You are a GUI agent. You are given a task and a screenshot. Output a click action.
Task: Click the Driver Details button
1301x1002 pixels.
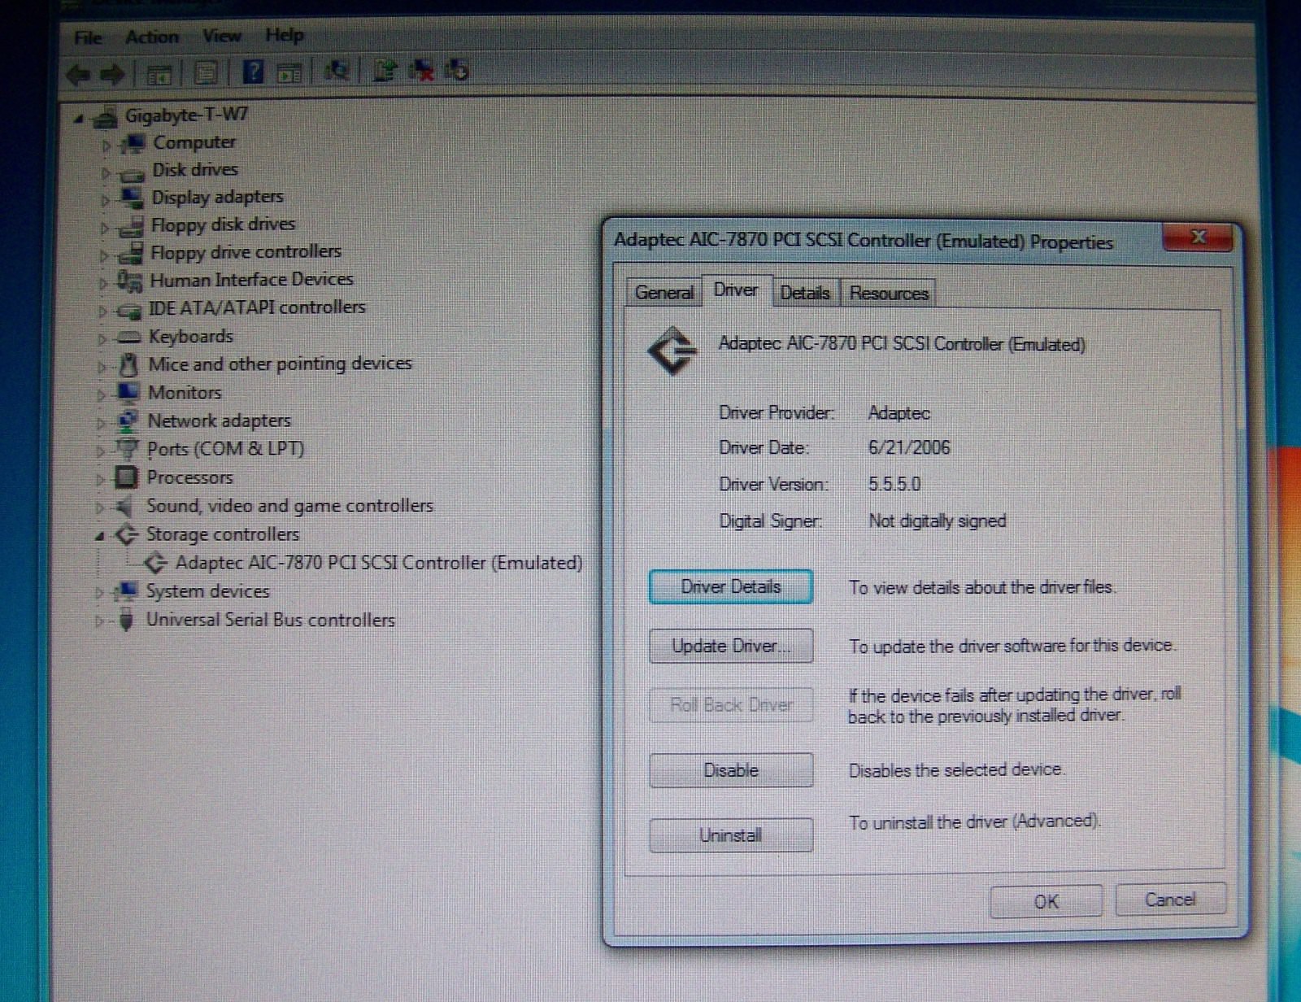(x=731, y=586)
